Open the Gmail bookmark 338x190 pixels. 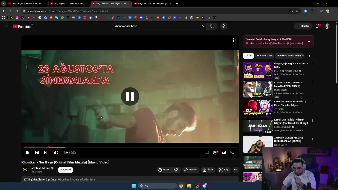click(34, 18)
